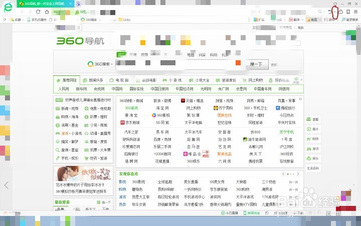The image size is (361, 226).
Task: Open the browser main hamburger menu
Action: click(356, 12)
